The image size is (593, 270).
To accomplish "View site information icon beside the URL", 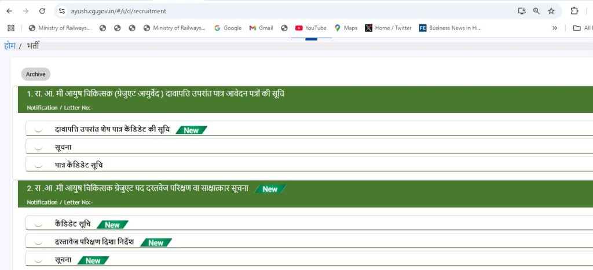I will pos(63,11).
